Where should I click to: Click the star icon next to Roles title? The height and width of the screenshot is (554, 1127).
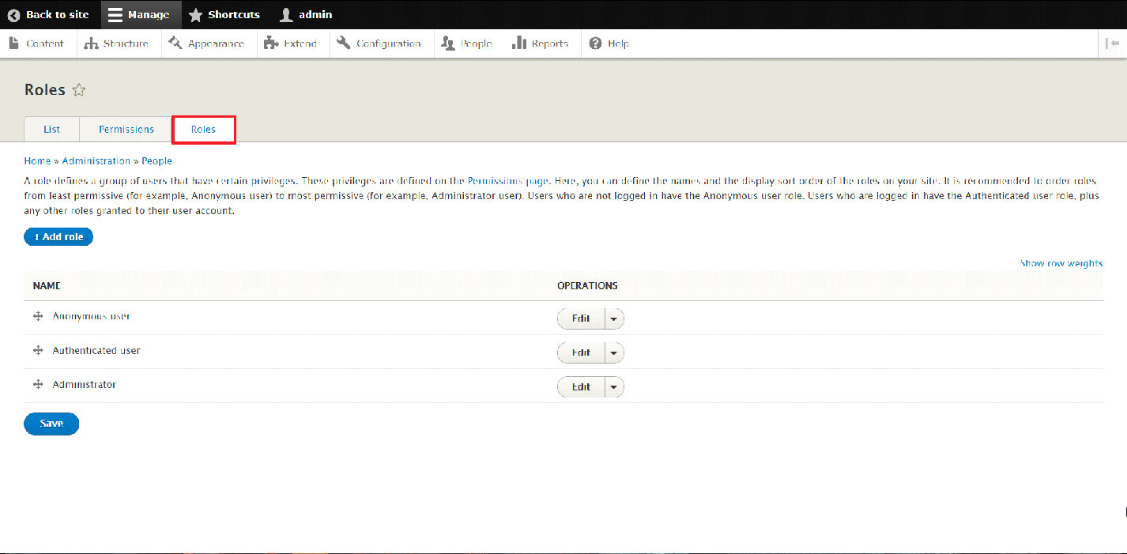click(79, 90)
